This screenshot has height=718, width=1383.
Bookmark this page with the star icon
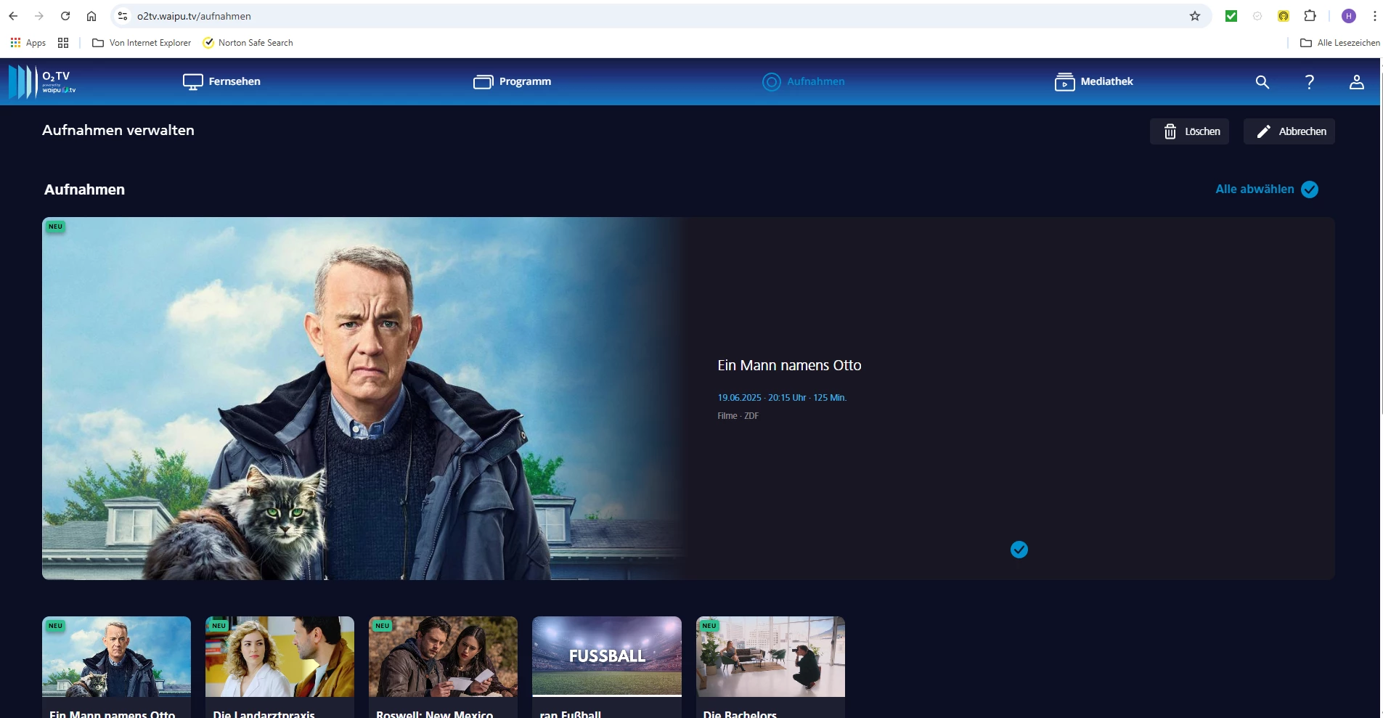point(1195,16)
